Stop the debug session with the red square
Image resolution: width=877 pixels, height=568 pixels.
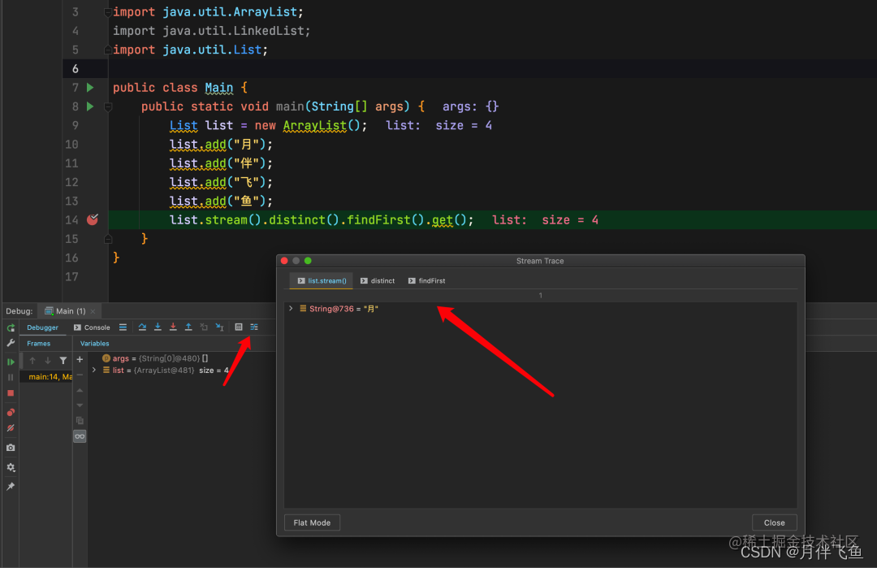pos(11,392)
